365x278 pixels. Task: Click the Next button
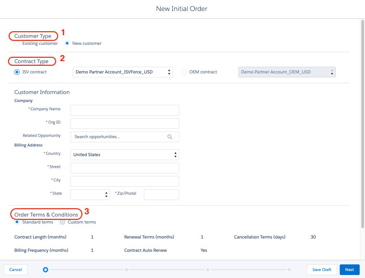pyautogui.click(x=349, y=270)
